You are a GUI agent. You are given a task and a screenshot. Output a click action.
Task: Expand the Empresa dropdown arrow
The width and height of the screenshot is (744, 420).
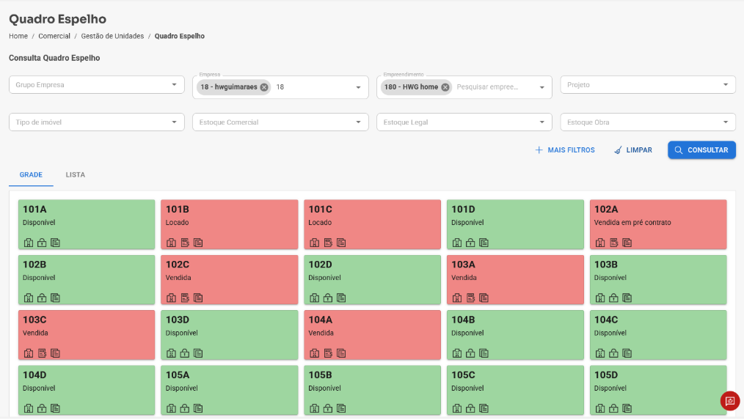click(x=358, y=88)
